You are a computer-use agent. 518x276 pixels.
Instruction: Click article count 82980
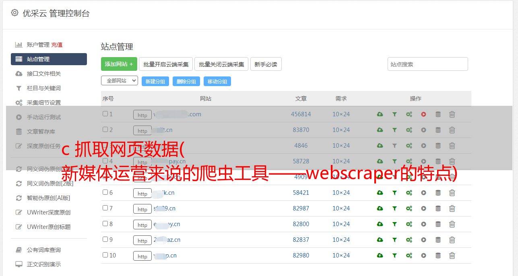tap(301, 255)
